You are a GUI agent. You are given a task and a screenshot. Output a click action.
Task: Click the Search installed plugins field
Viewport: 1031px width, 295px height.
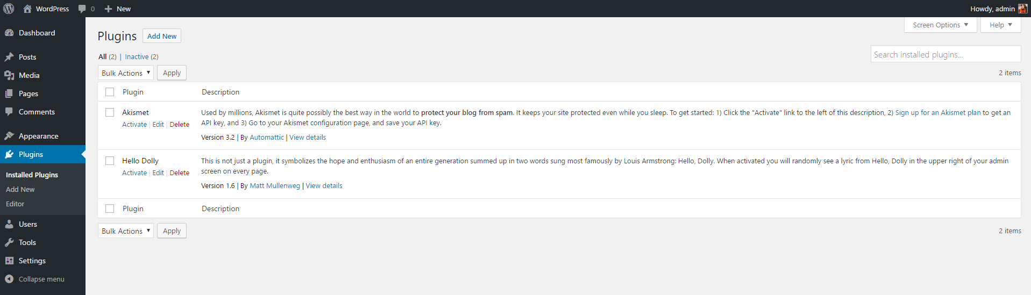[x=946, y=54]
